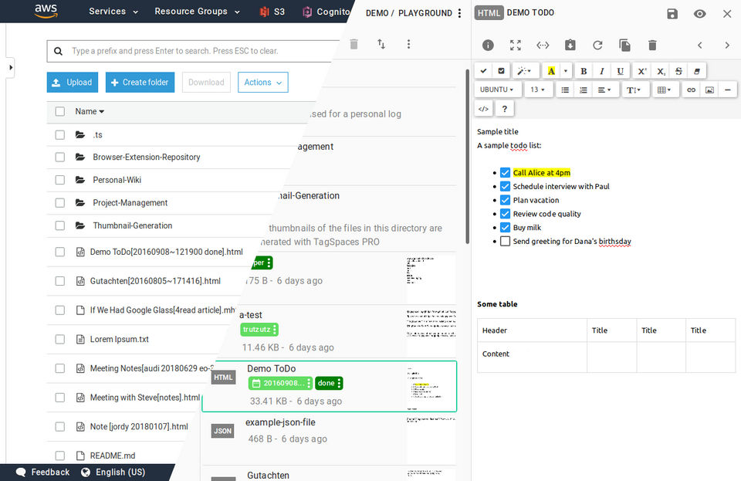Uncheck the Call Alice at 4pm item
The image size is (741, 481).
[x=505, y=172]
